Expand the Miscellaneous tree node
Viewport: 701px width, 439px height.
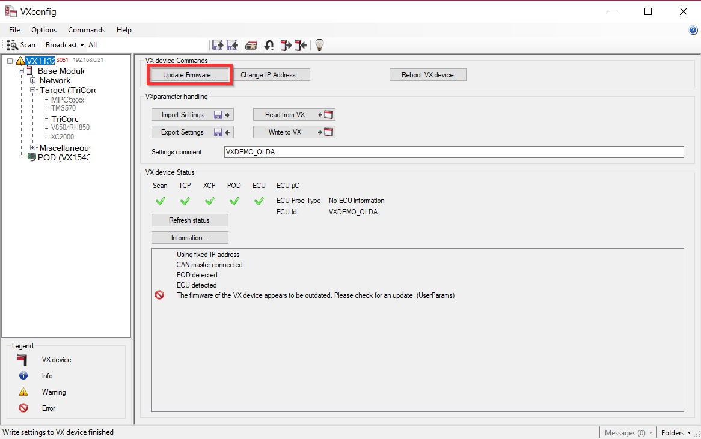[33, 147]
